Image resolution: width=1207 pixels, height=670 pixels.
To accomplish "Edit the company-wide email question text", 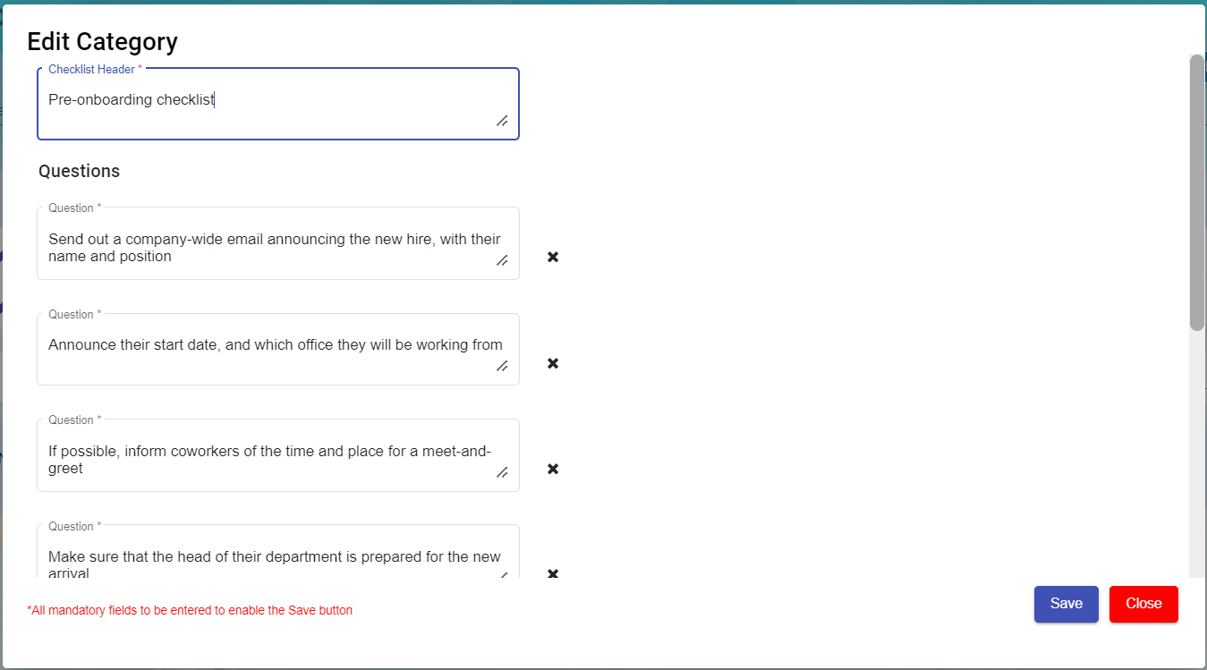I will (x=268, y=248).
